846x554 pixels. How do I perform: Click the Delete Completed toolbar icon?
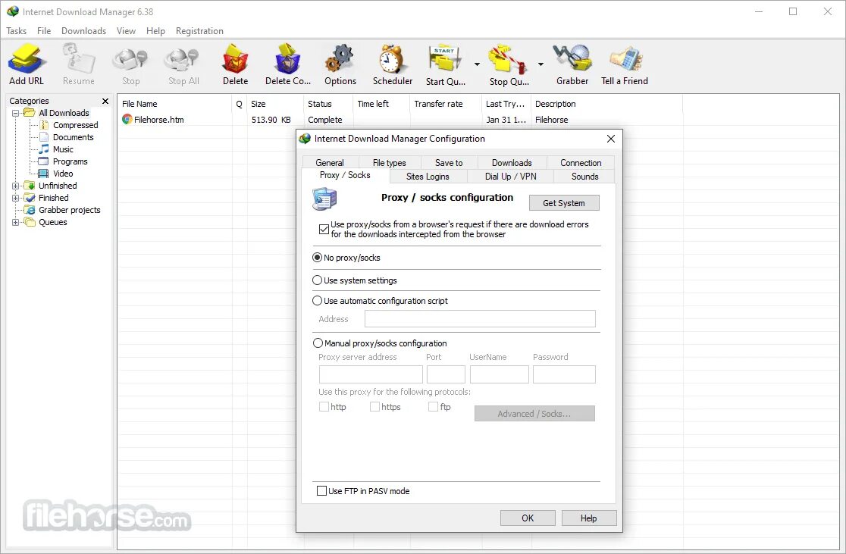pyautogui.click(x=287, y=59)
